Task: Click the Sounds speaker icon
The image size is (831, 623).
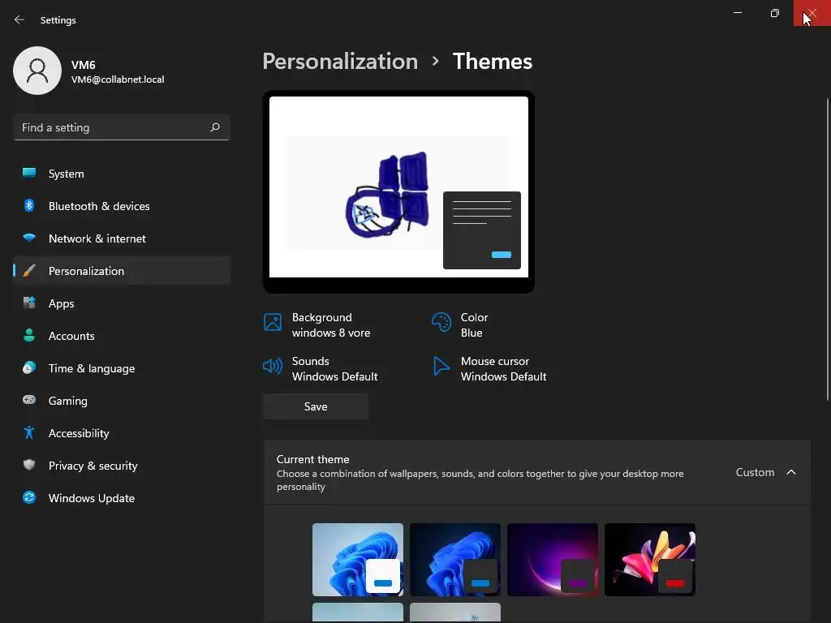Action: pos(273,366)
